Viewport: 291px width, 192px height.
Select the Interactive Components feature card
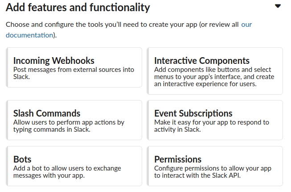(x=215, y=71)
